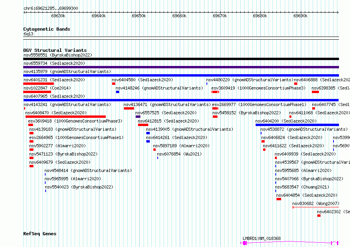Viewport: 350px width, 247px height.
Task: Select nsv5471123 (ByrskaBishop2022) label
Action: coord(63,154)
